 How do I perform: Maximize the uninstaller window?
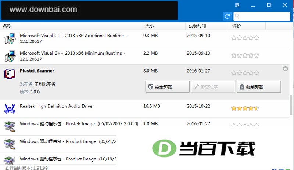(x=269, y=5)
